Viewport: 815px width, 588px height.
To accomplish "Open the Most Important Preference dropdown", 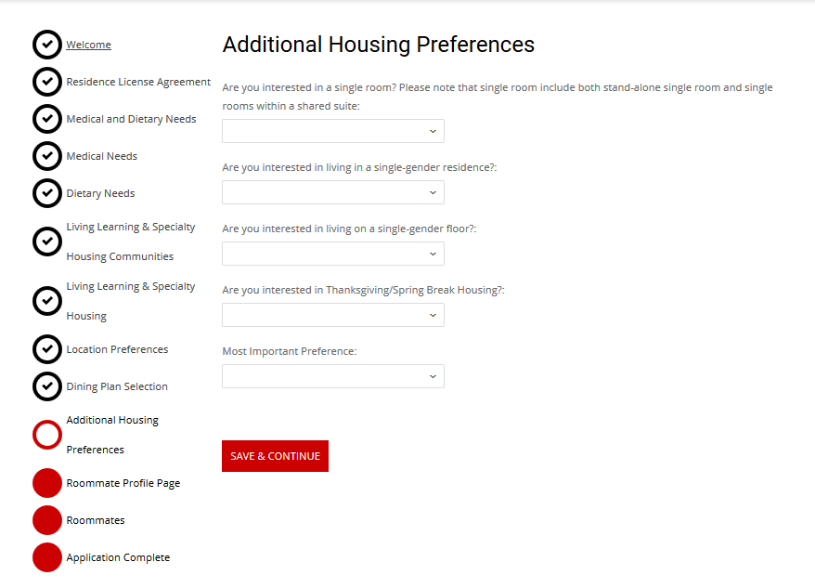I will [x=333, y=376].
